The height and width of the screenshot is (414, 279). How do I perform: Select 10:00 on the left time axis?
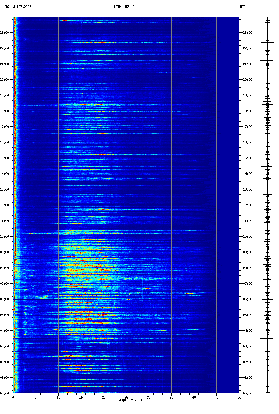point(4,237)
